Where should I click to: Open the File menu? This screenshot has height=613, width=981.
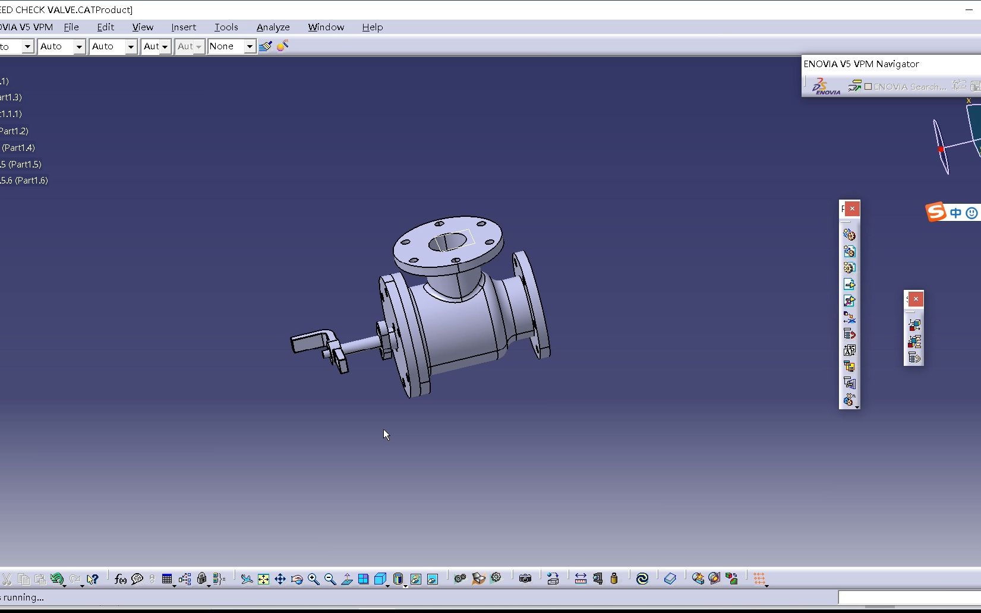click(x=71, y=27)
